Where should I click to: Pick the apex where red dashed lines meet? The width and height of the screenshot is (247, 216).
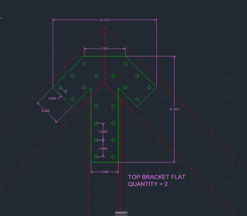pyautogui.click(x=105, y=27)
